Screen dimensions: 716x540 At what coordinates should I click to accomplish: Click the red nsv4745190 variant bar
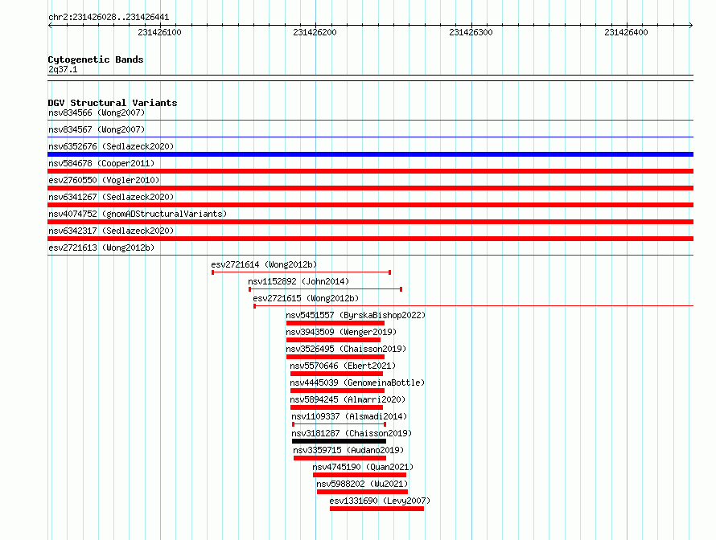pos(360,475)
